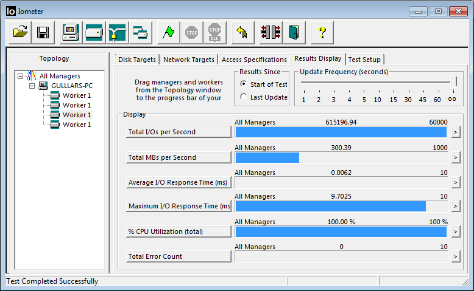Click the Reset Workers arrow icon
This screenshot has width=474, height=291.
[241, 33]
